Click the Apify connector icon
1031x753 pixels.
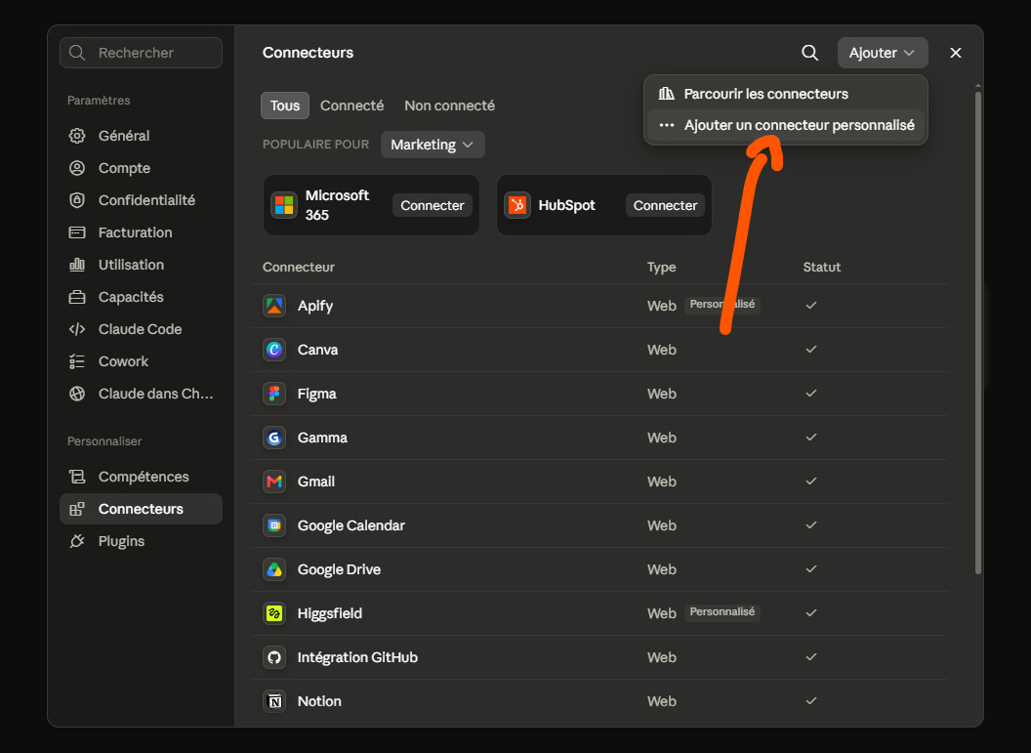point(274,306)
